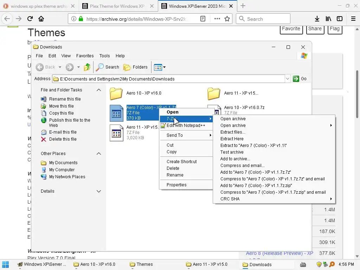
Task: Click E-mail this file task
Action: pos(63,132)
